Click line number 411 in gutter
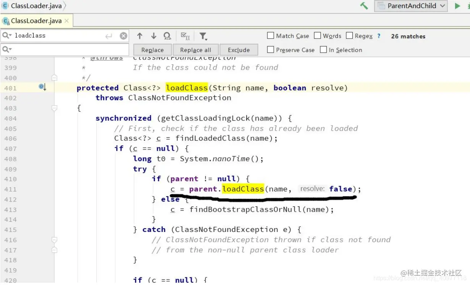This screenshot has height=285, width=470. 10,189
